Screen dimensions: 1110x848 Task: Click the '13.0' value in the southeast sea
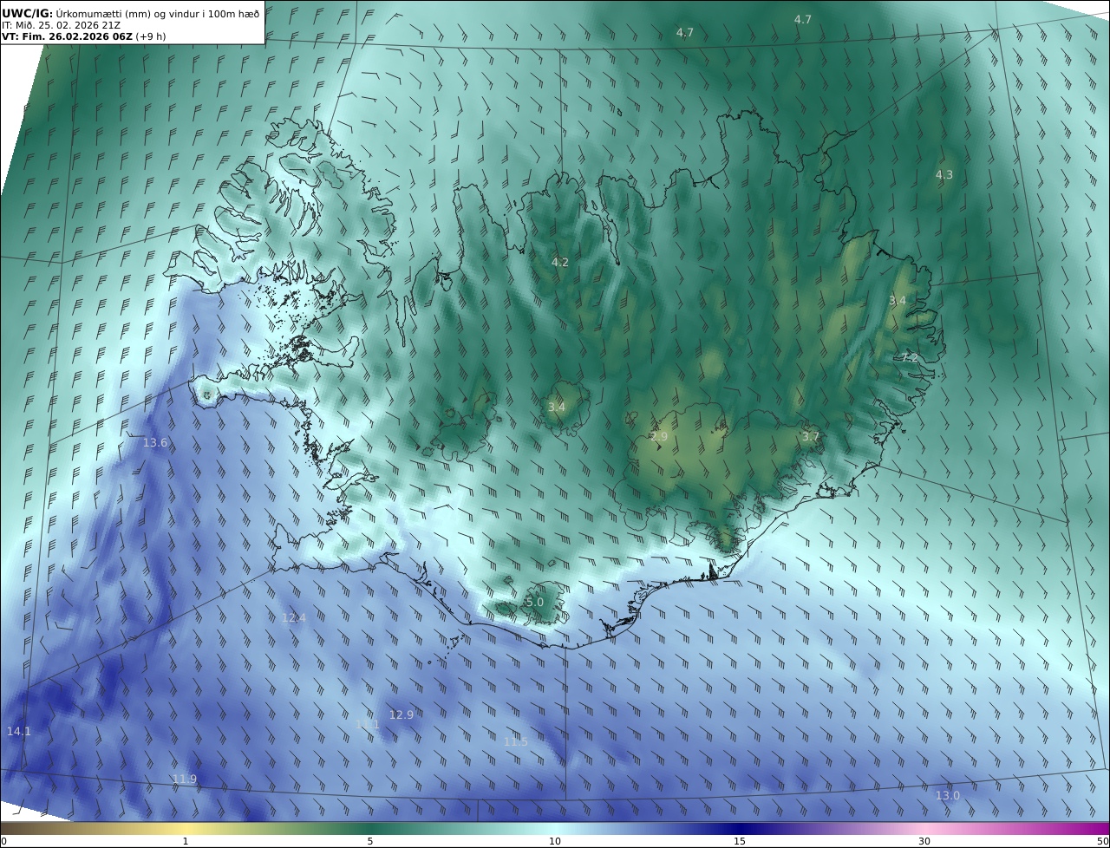click(948, 795)
